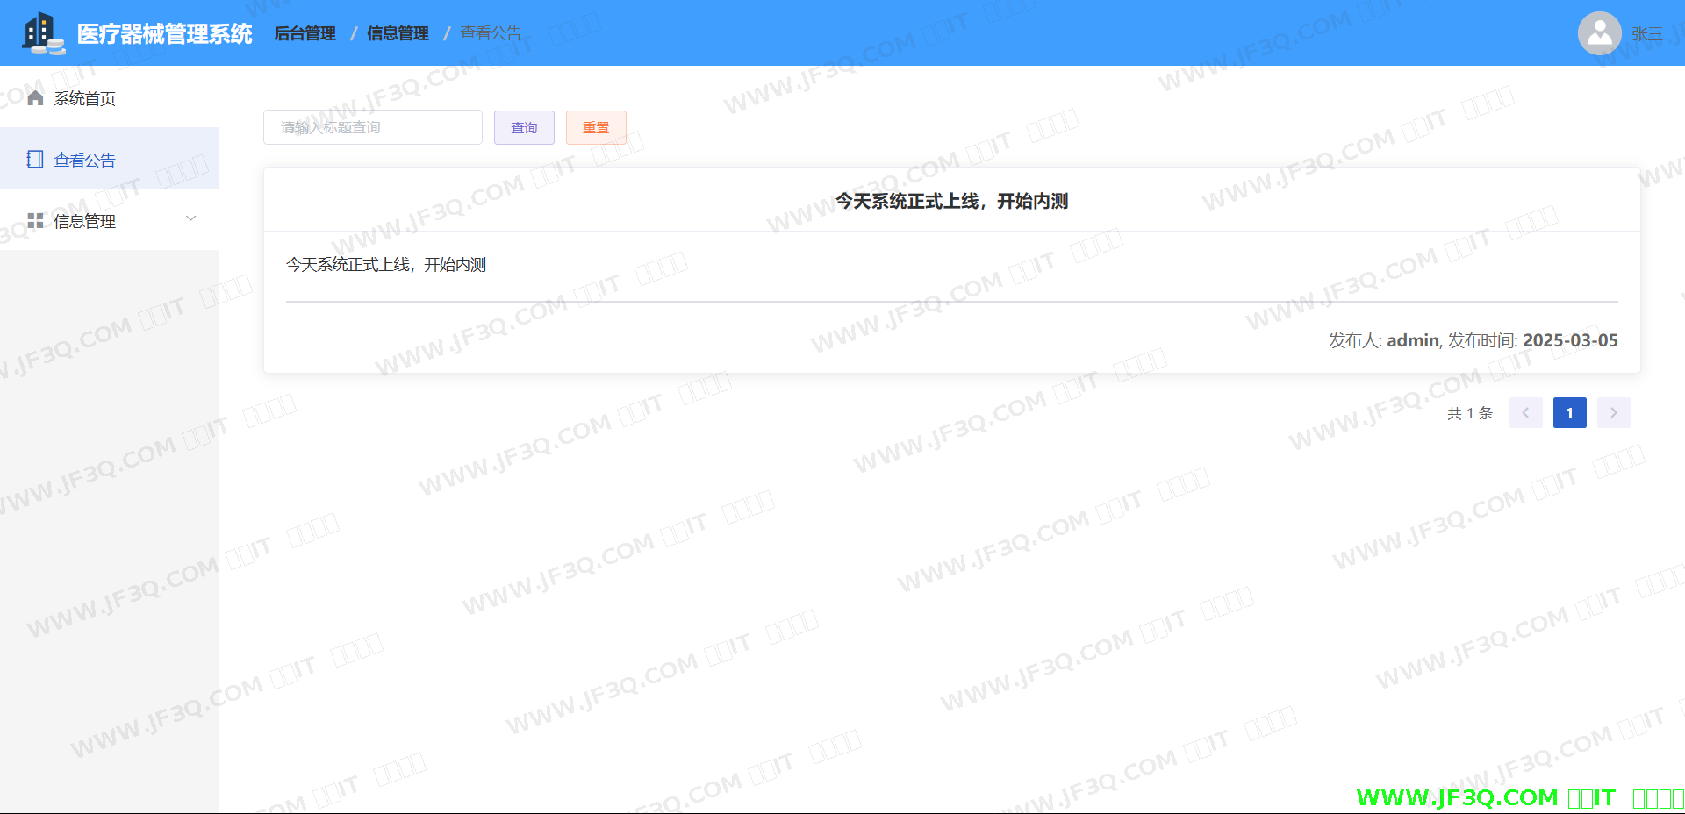Click the 后台管理 breadcrumb link

click(305, 33)
